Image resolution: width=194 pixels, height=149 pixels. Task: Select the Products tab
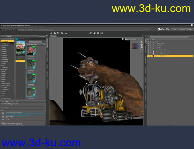pos(9,36)
